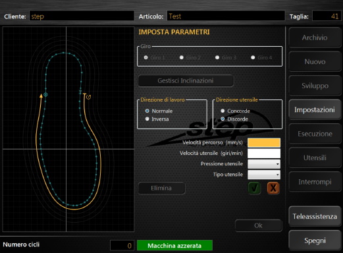Open the Utensili section
Image resolution: width=343 pixels, height=253 pixels.
(315, 157)
